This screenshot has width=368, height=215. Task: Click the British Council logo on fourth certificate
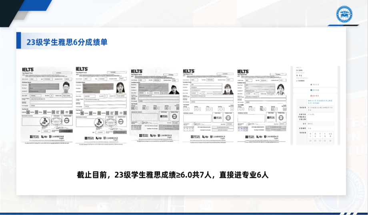194,136
